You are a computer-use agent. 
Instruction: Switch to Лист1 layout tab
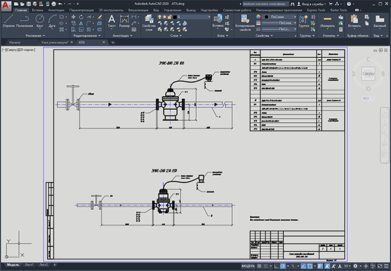(x=29, y=265)
